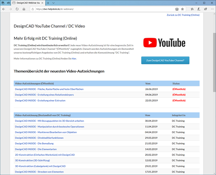Open 2D-Konstruktion (Einfaches Werkstück) link
216x175 pixels.
[45, 155]
